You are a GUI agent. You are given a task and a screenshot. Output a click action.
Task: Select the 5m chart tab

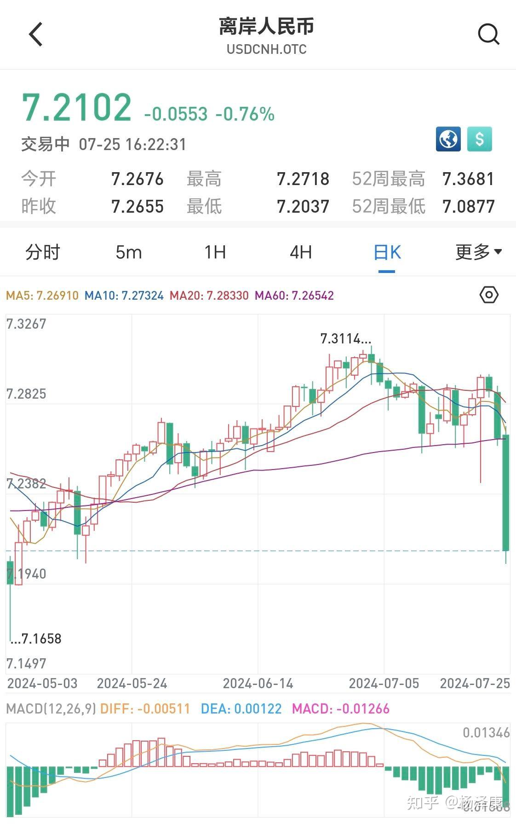(129, 252)
